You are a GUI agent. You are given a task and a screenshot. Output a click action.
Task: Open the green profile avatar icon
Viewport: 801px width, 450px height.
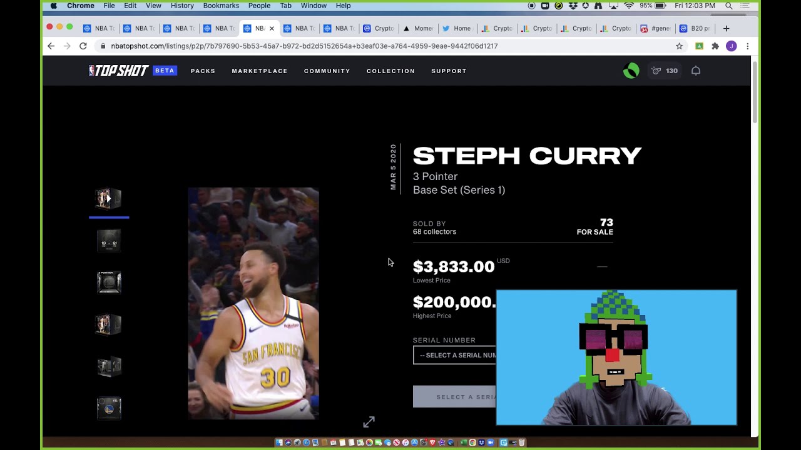(x=631, y=71)
